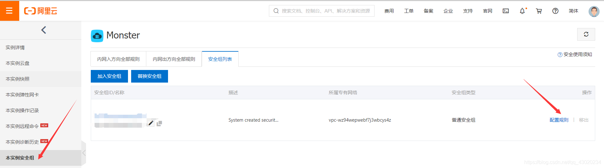Select the 安全组列表 tab
This screenshot has width=604, height=168.
[220, 59]
